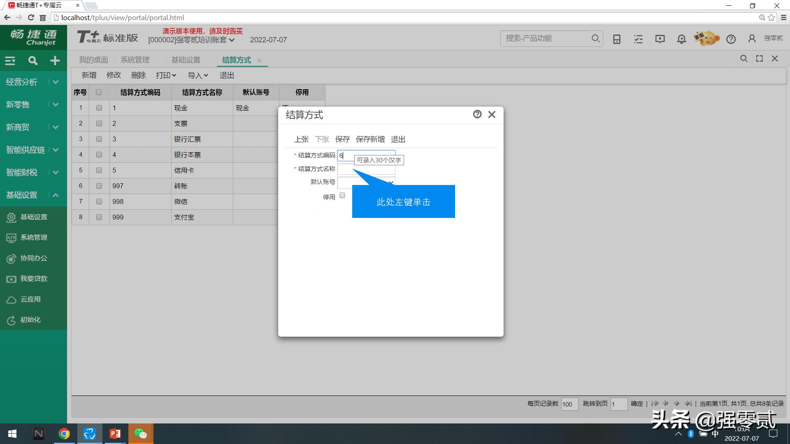
Task: Click the 确定 pagination button
Action: point(636,404)
